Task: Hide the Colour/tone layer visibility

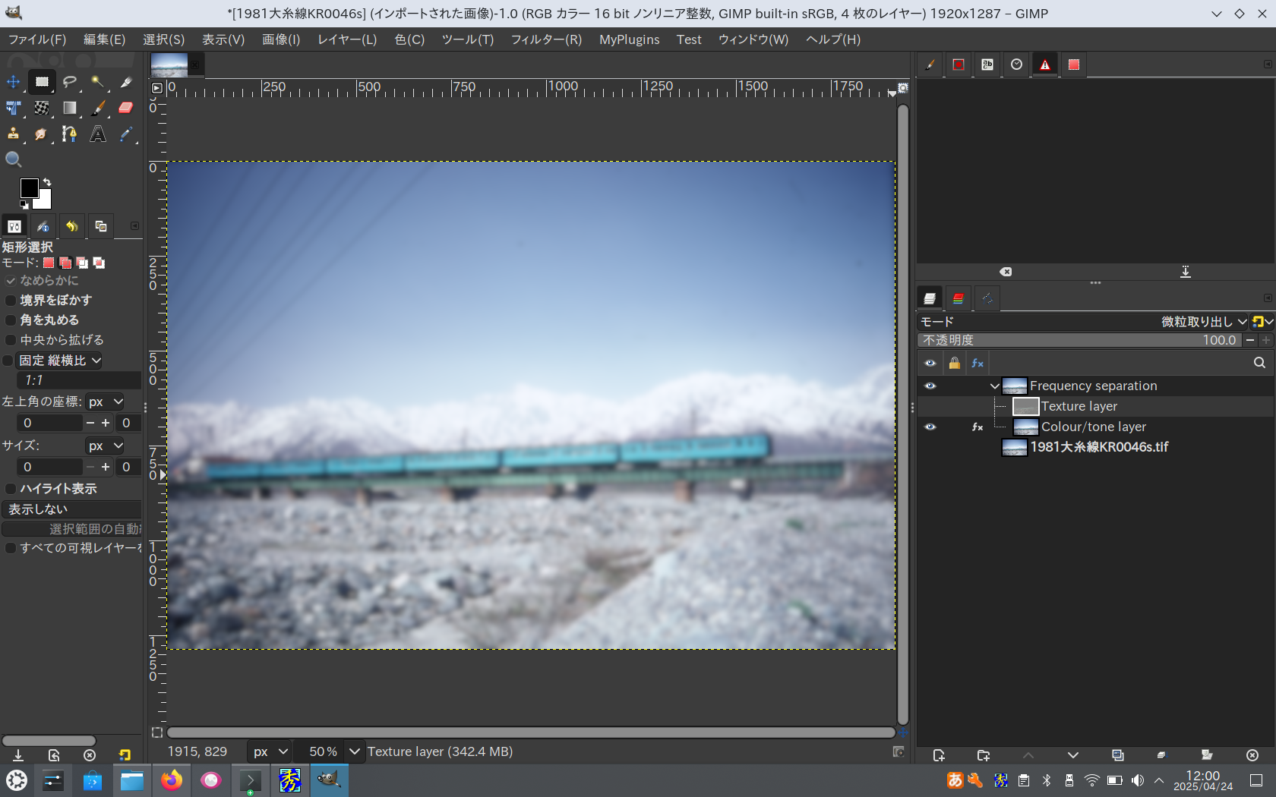Action: tap(930, 427)
